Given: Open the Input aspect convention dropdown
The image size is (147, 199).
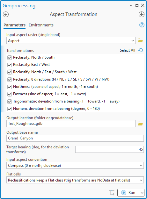Looking at the screenshot, I should point(141,166).
